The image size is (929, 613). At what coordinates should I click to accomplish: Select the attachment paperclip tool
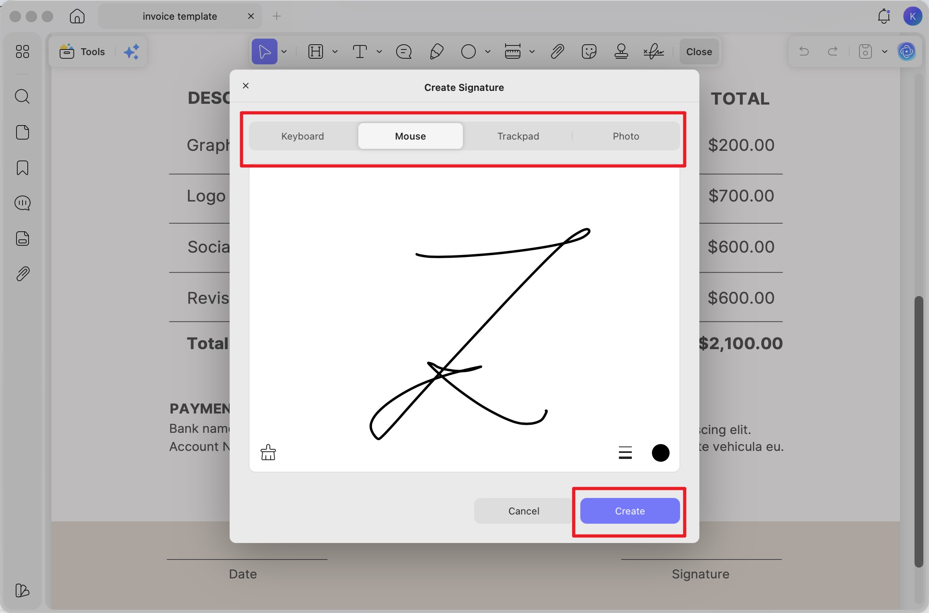click(x=557, y=51)
